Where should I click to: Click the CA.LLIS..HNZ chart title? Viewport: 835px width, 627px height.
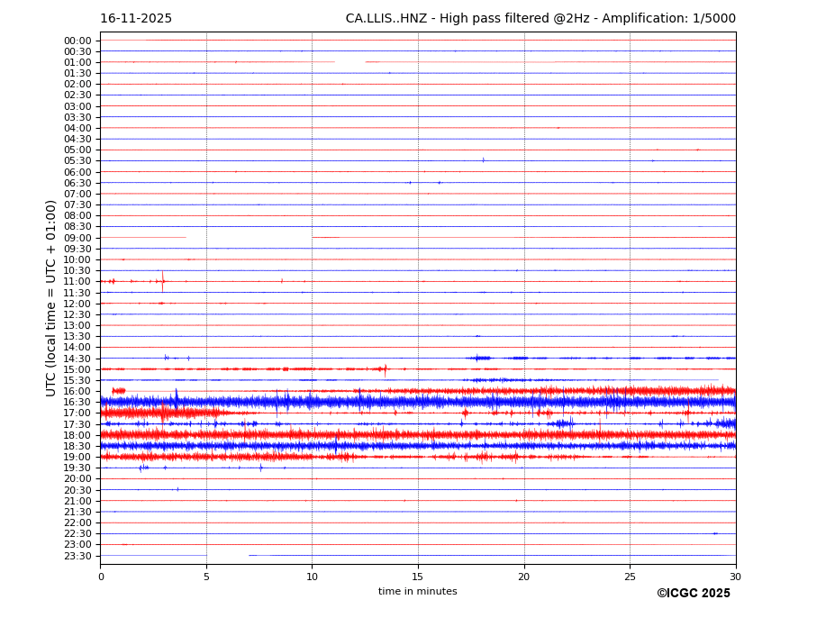[540, 19]
